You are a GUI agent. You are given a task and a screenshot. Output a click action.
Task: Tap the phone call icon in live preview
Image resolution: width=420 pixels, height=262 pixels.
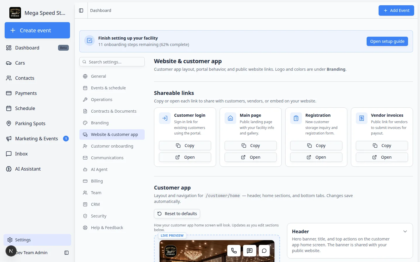234,250
